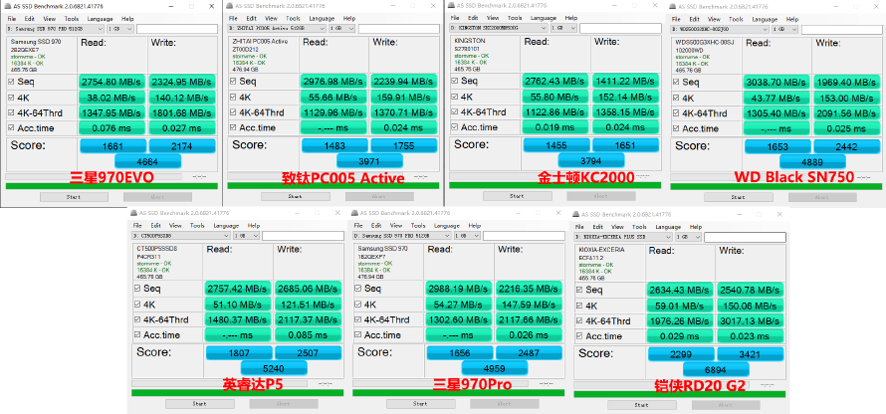This screenshot has height=414, width=886.
Task: Uncheck 4K-64Thrd in the KIOXIA-EXCERIA window
Action: 579,320
